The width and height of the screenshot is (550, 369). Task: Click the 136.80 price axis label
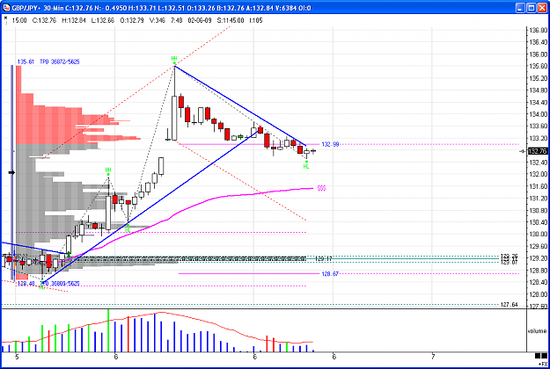(x=538, y=30)
